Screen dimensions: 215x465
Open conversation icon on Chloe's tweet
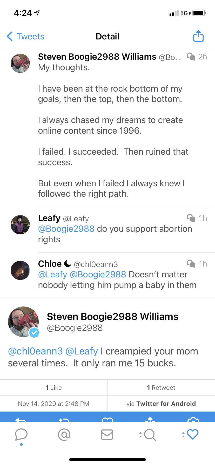click(191, 264)
